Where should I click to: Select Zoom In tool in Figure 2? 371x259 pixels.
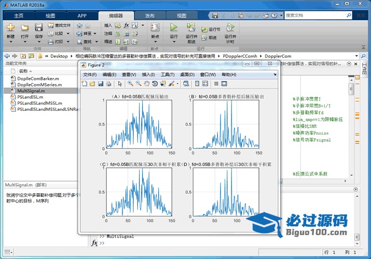click(x=130, y=83)
